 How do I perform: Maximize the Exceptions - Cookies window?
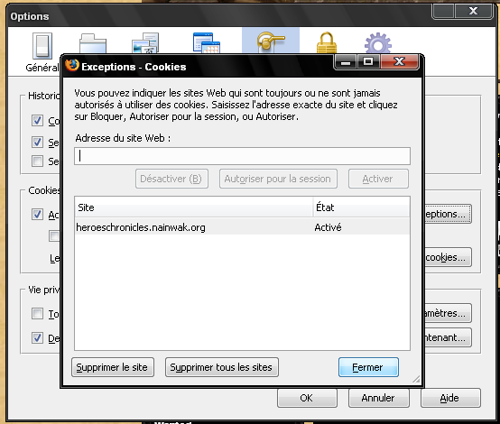click(368, 61)
